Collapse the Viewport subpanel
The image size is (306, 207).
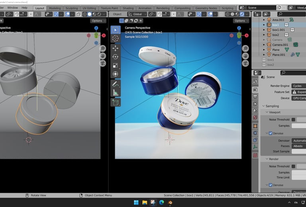pyautogui.click(x=267, y=112)
